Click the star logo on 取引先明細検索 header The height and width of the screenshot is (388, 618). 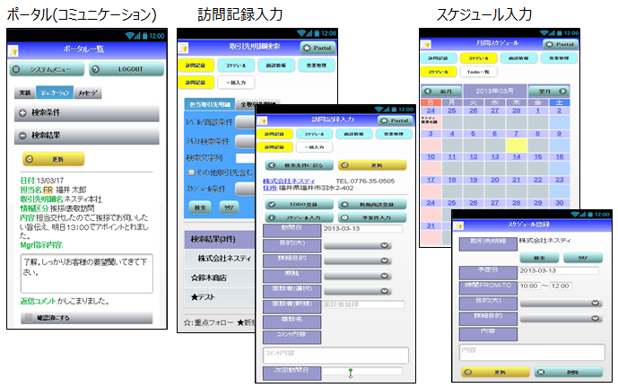tap(183, 48)
